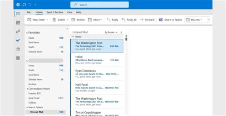Delete the selected message

point(59,20)
